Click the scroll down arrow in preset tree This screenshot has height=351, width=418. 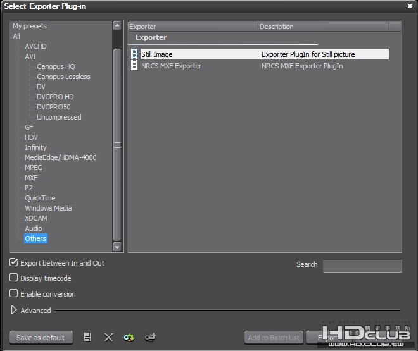117,247
